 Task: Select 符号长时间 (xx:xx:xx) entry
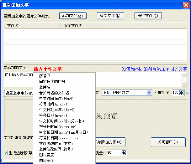click(57, 127)
